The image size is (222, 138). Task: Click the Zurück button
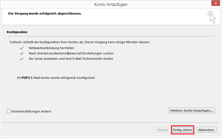[161, 130]
